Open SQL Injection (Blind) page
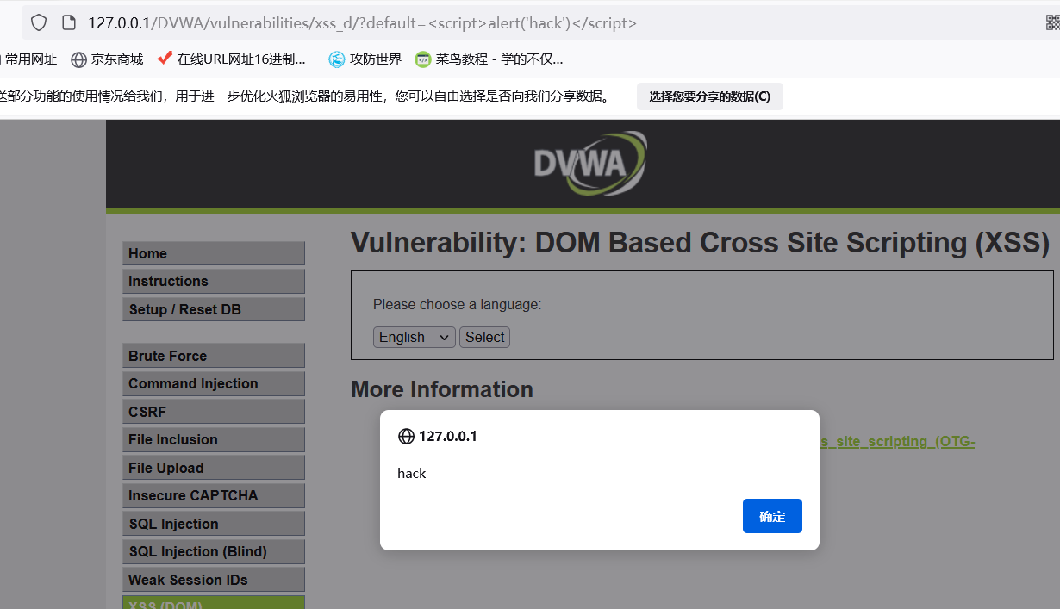Image resolution: width=1060 pixels, height=609 pixels. point(214,551)
